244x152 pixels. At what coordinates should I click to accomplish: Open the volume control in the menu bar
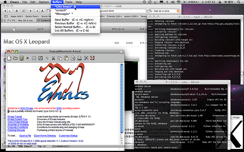[x=173, y=2]
